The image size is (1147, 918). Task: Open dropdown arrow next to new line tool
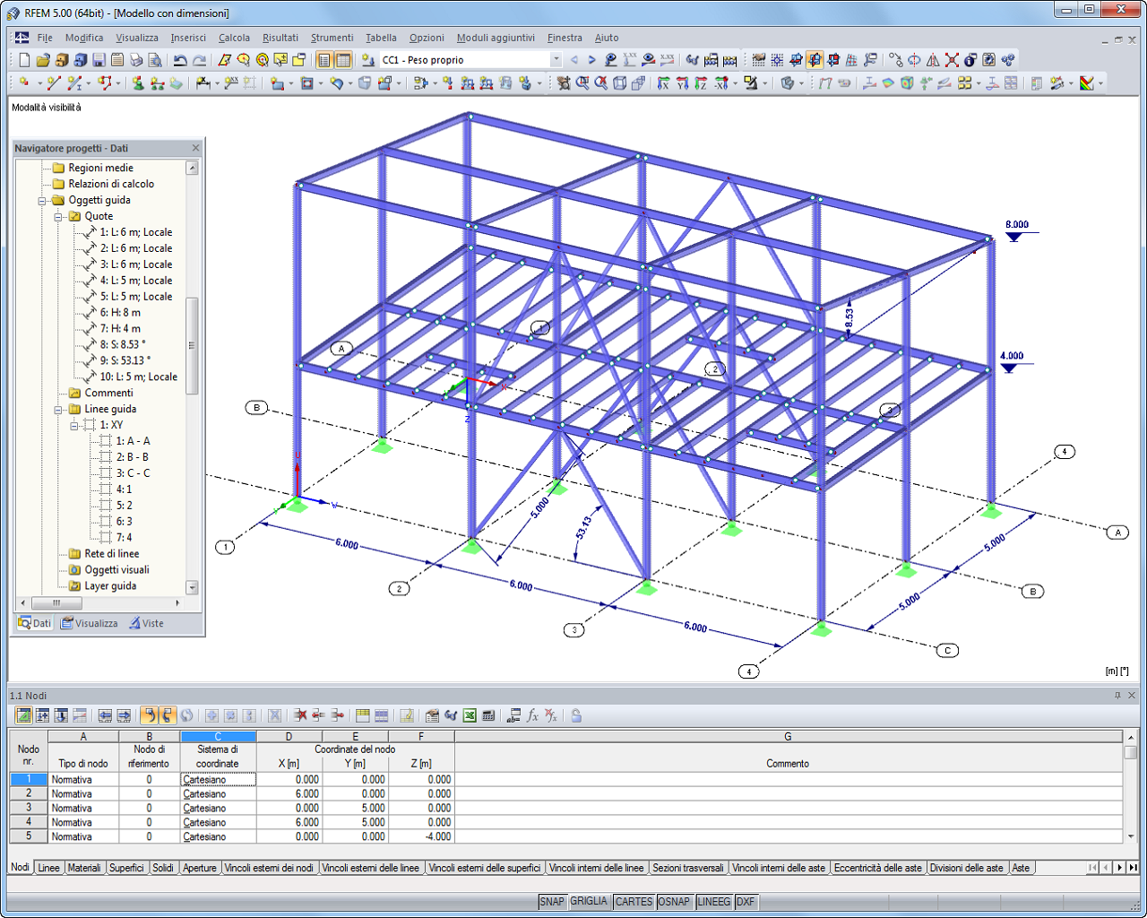tap(90, 83)
